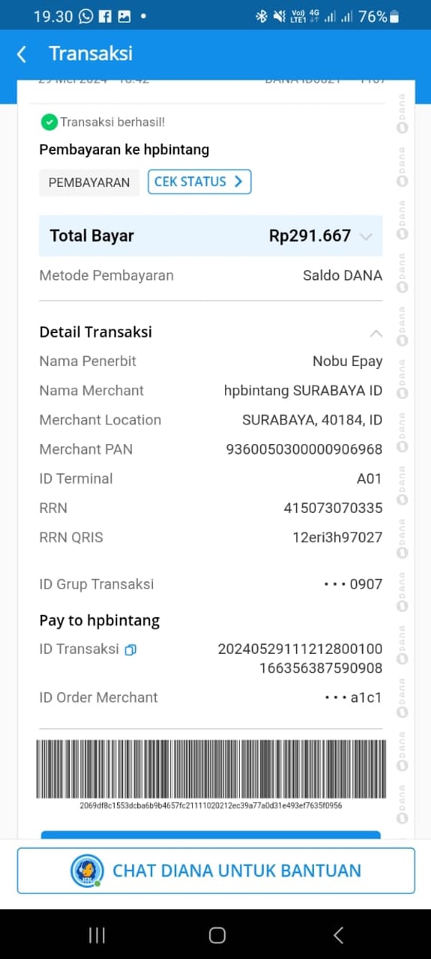Open Android recent apps button

pyautogui.click(x=96, y=935)
